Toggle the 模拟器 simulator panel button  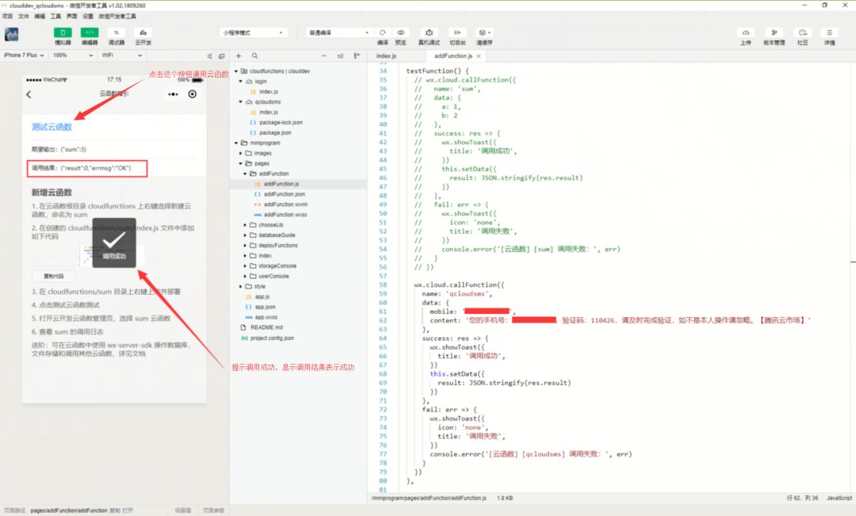click(x=63, y=32)
